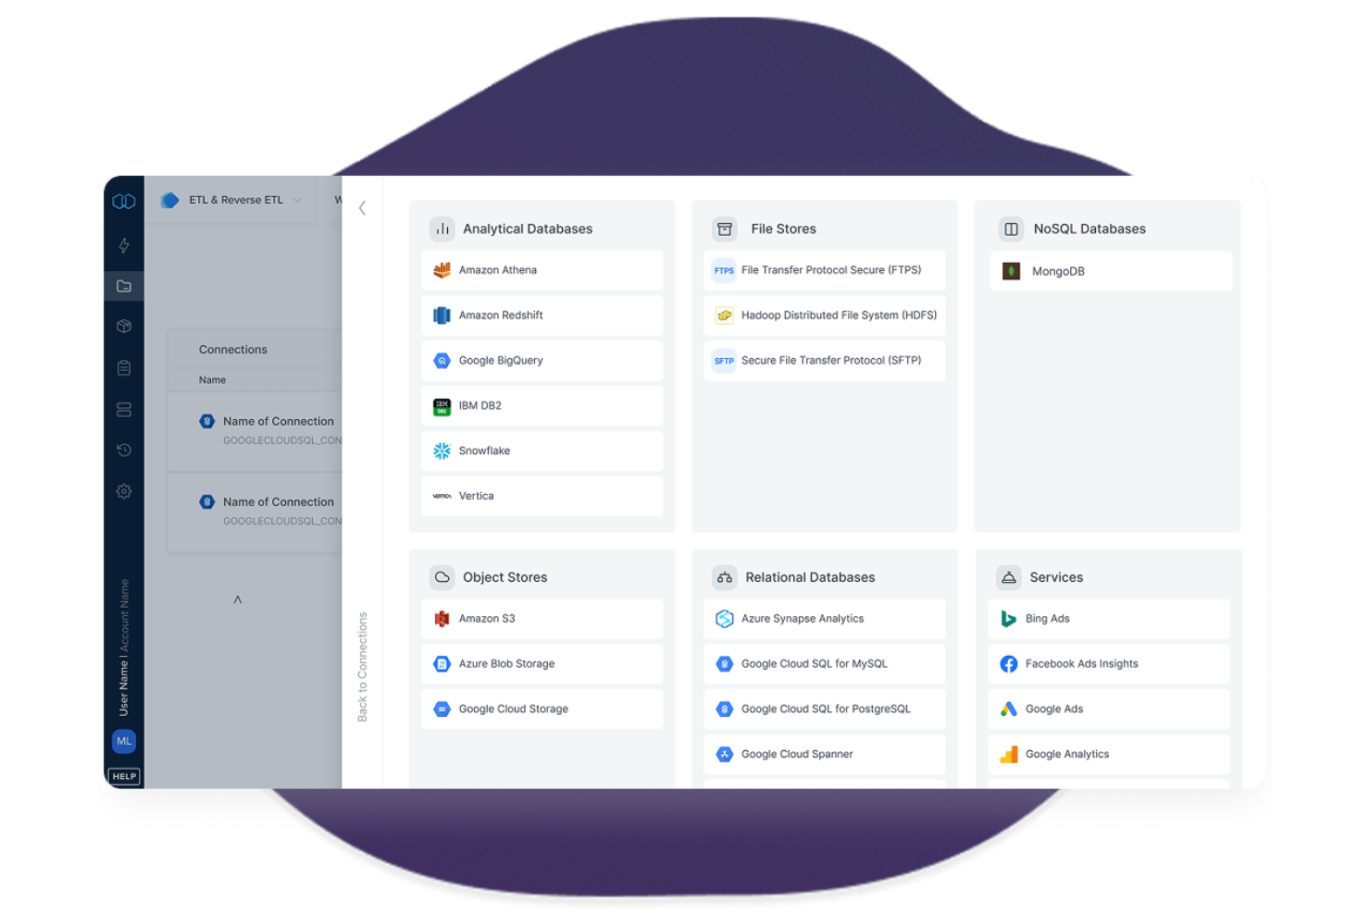Image resolution: width=1370 pixels, height=913 pixels.
Task: Click the Google Analytics bar icon
Action: (1009, 754)
